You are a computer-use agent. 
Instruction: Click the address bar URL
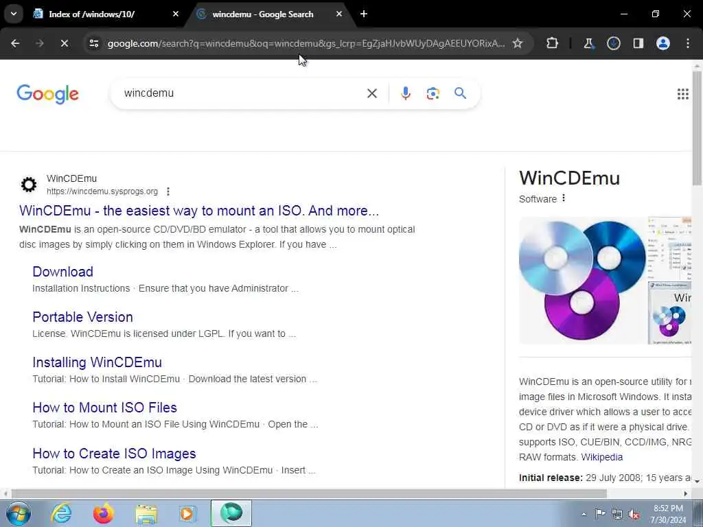click(306, 43)
